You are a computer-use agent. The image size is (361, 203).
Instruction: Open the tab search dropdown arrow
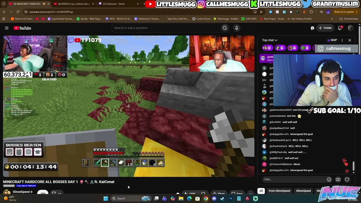4,4
